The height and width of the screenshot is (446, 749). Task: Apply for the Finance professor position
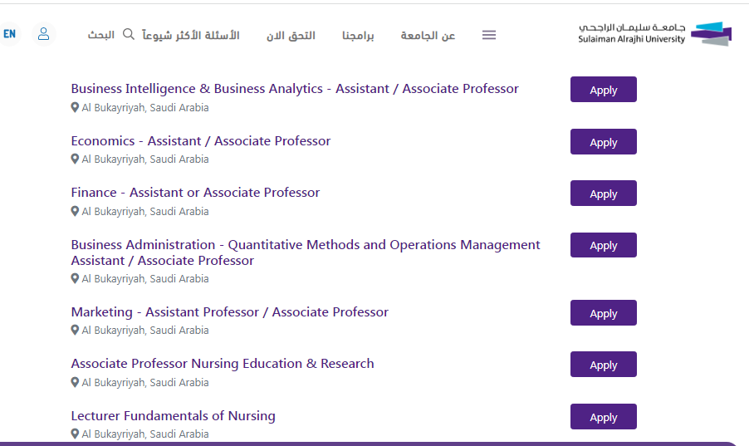pos(603,194)
